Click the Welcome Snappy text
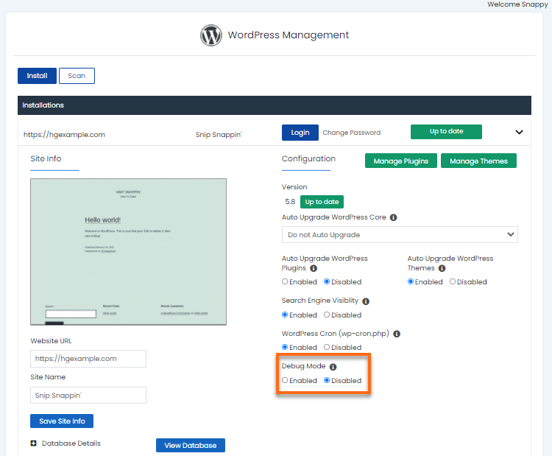The image size is (552, 456). coord(517,4)
